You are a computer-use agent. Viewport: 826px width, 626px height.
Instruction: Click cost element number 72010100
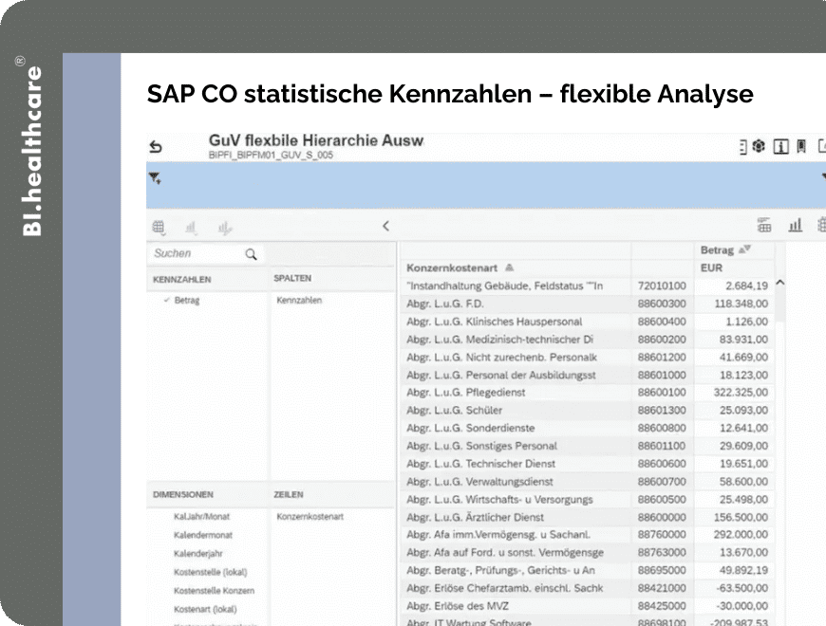click(662, 285)
